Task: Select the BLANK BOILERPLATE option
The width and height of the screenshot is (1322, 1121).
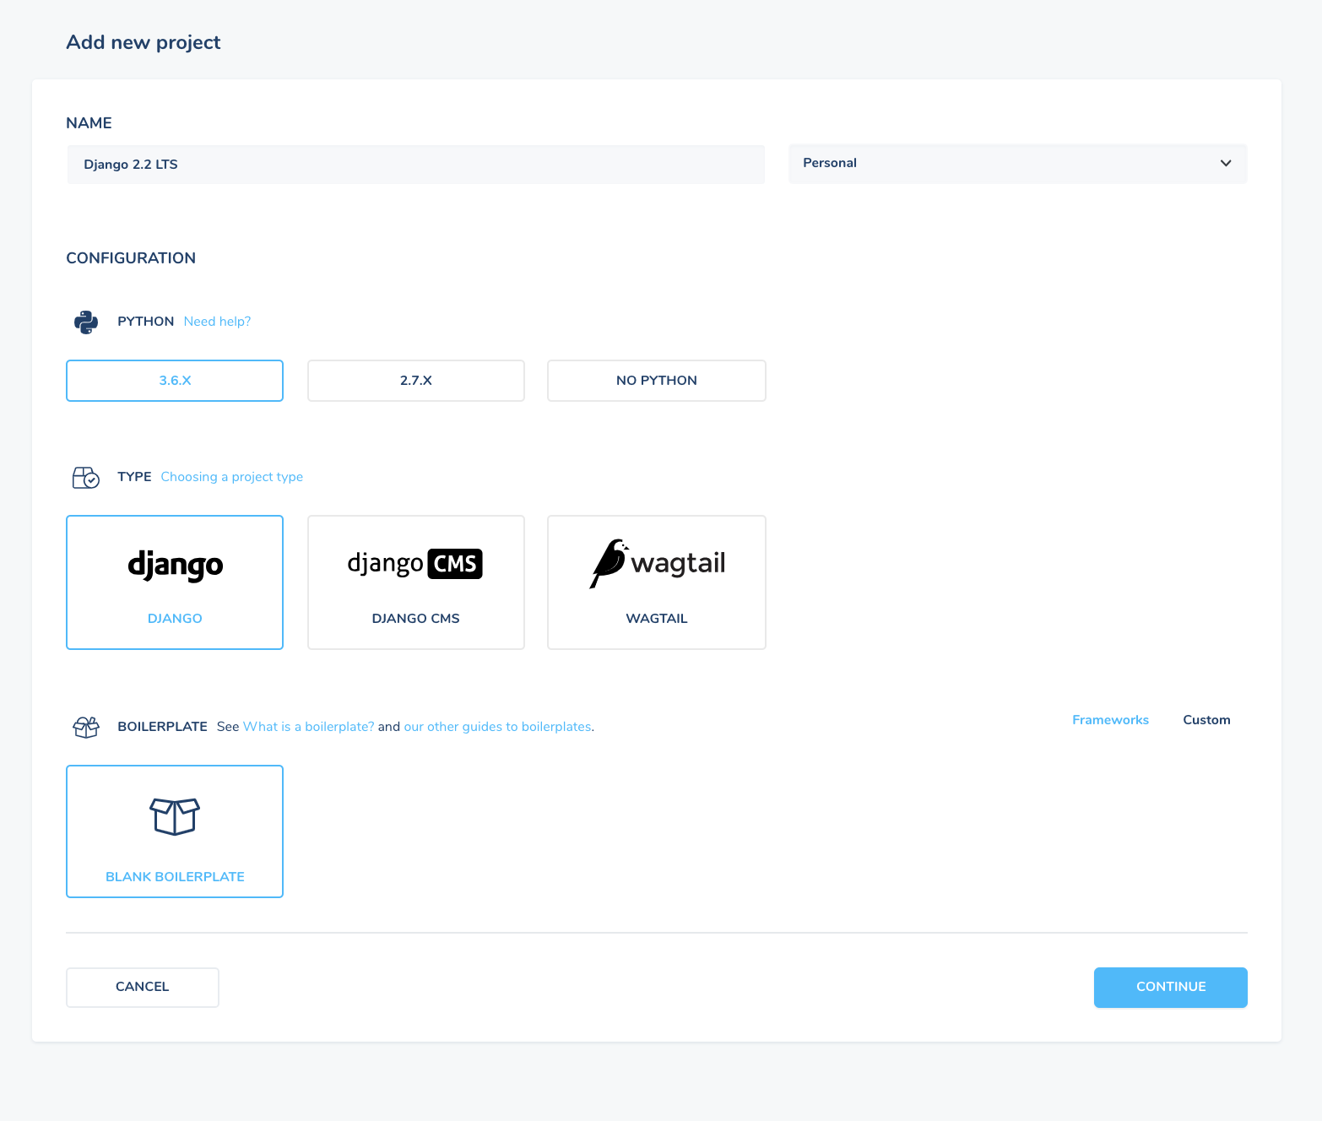Action: pyautogui.click(x=175, y=831)
